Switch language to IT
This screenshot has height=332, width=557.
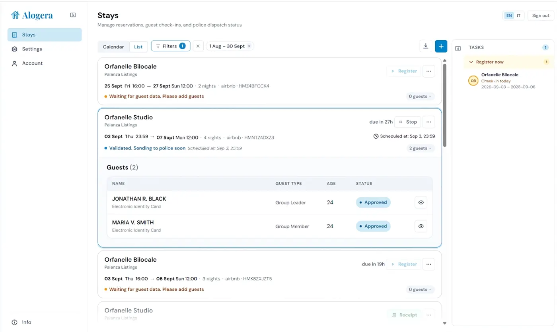[518, 16]
